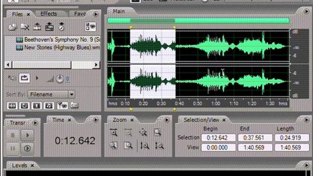The image size is (313, 176).
Task: Click 0:50 on the timeline ruler
Action: pyautogui.click(x=198, y=104)
